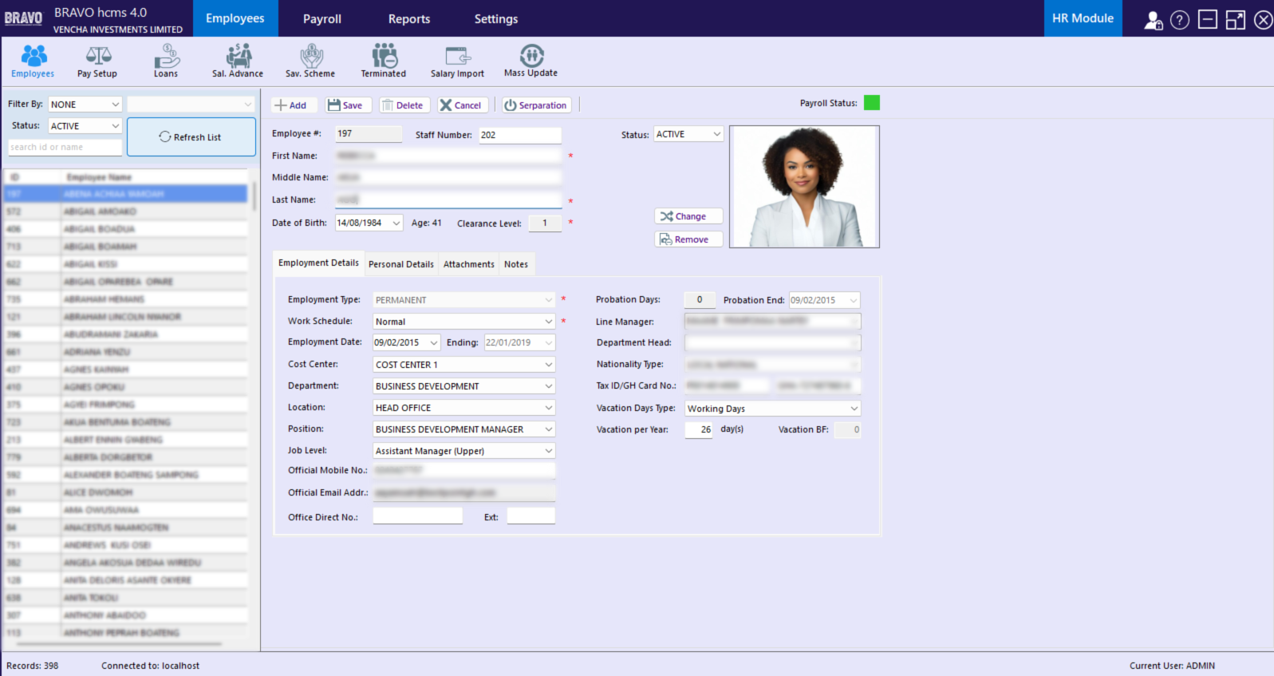
Task: Switch to the Personal Details tab
Action: pyautogui.click(x=400, y=264)
